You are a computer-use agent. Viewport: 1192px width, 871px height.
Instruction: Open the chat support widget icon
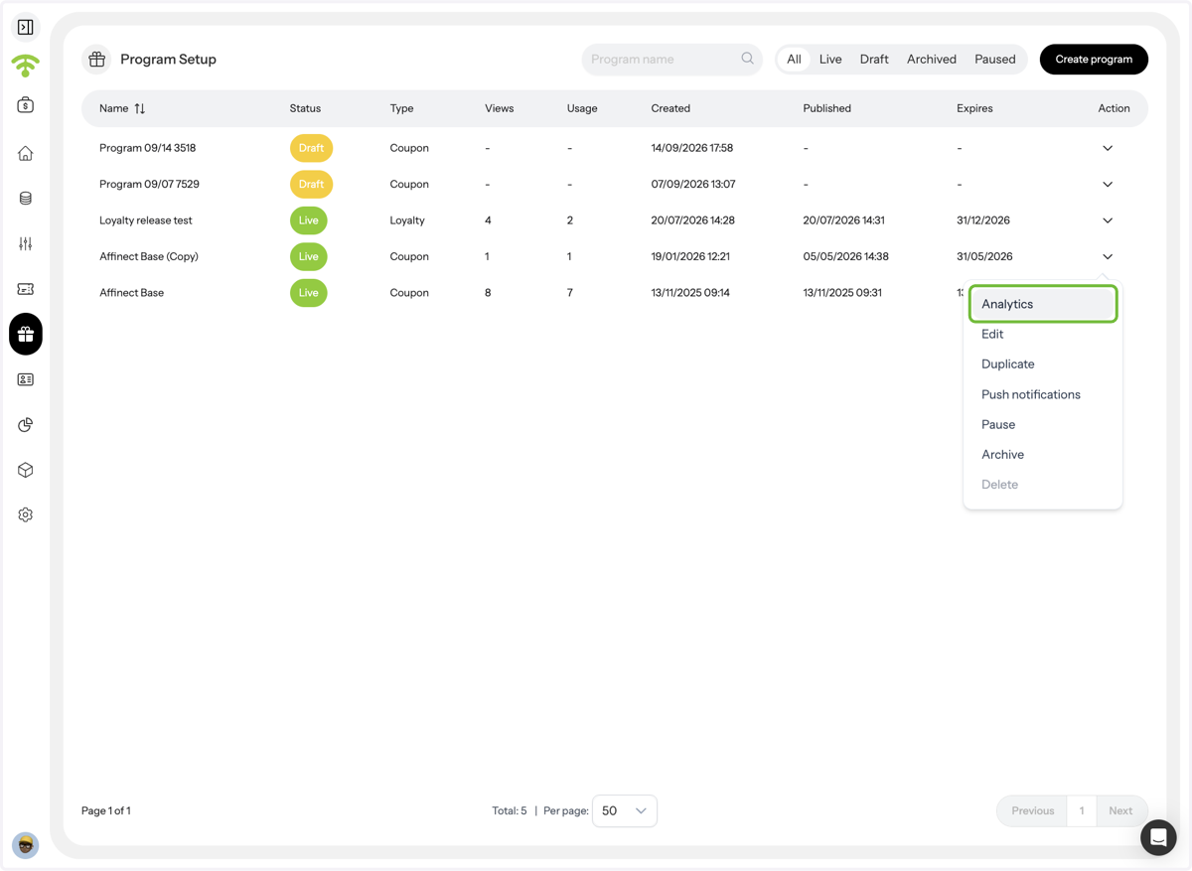[1158, 837]
